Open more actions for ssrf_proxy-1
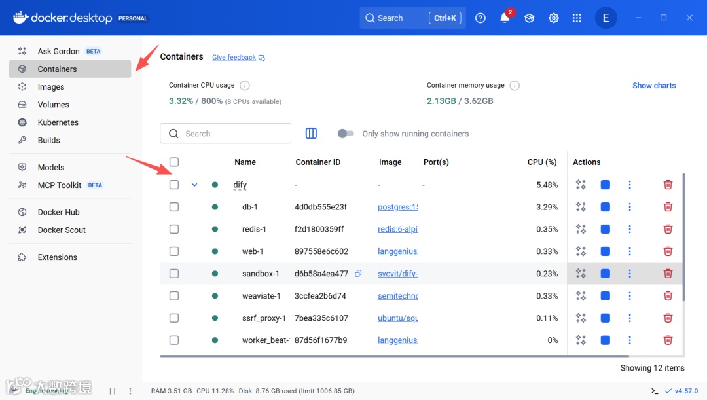 pyautogui.click(x=630, y=318)
